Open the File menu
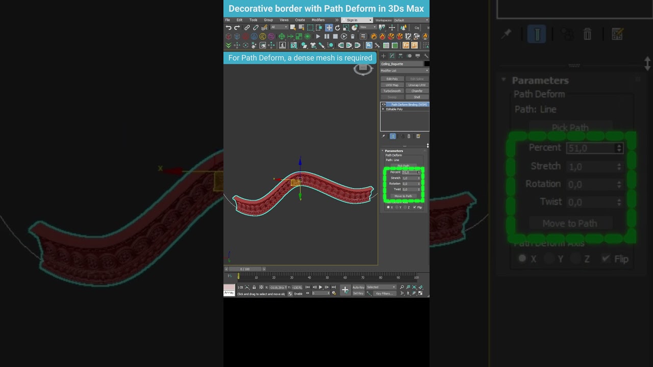 [x=228, y=20]
